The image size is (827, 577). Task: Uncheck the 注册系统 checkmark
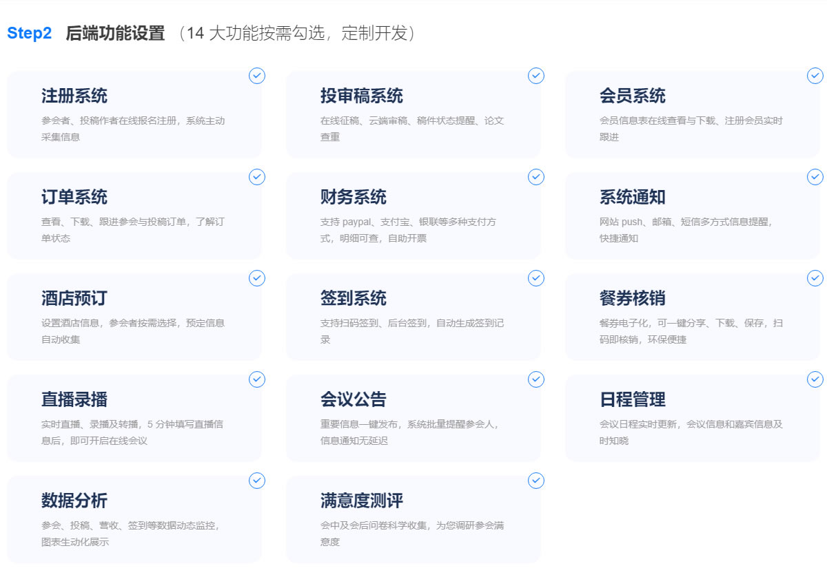pyautogui.click(x=257, y=76)
